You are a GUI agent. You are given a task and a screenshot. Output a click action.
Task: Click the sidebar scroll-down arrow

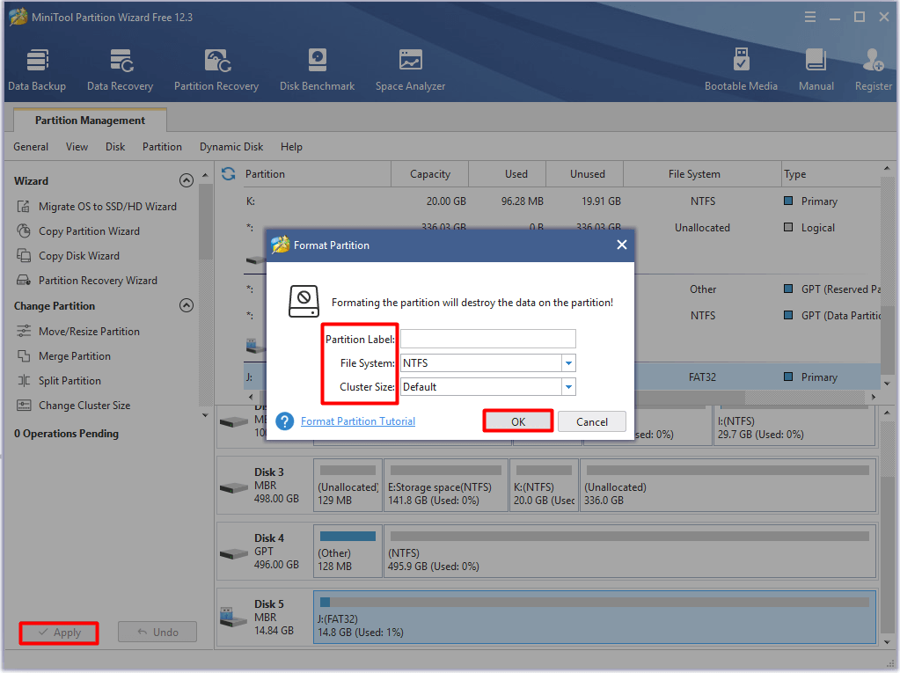[x=205, y=415]
